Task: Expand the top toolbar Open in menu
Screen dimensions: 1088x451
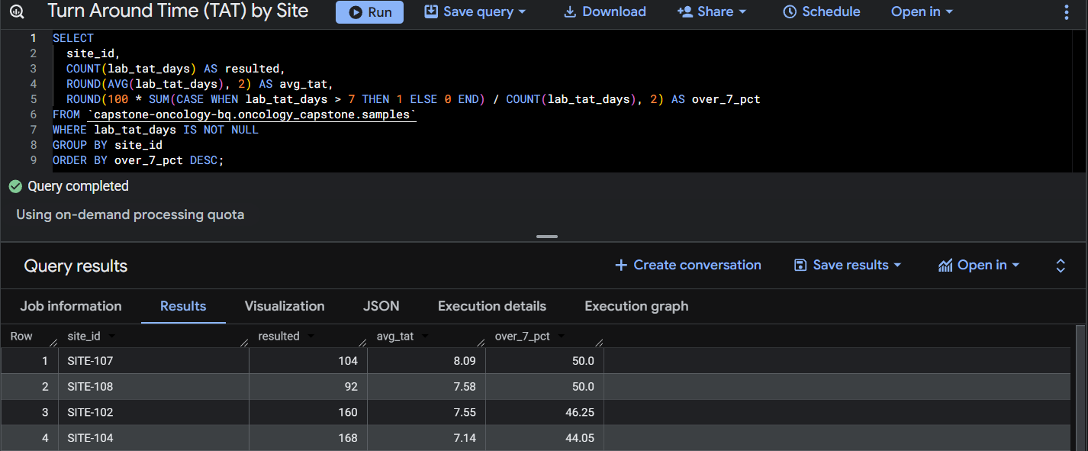Action: pos(922,12)
